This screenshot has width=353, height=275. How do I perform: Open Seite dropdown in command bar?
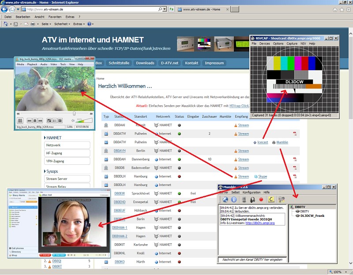[x=46, y=24]
